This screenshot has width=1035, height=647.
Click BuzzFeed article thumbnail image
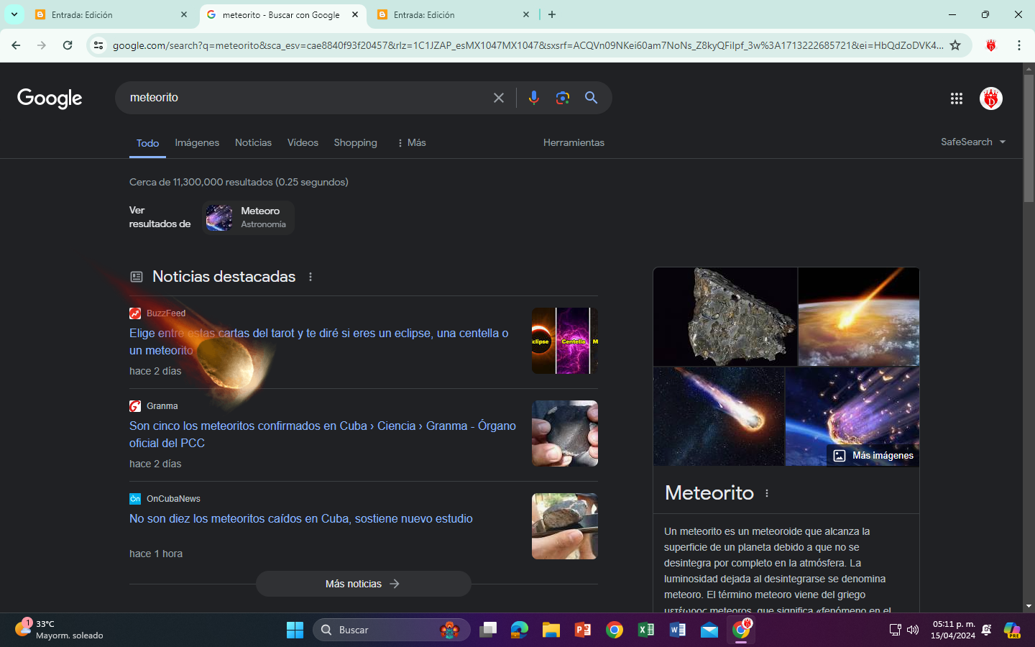click(565, 341)
